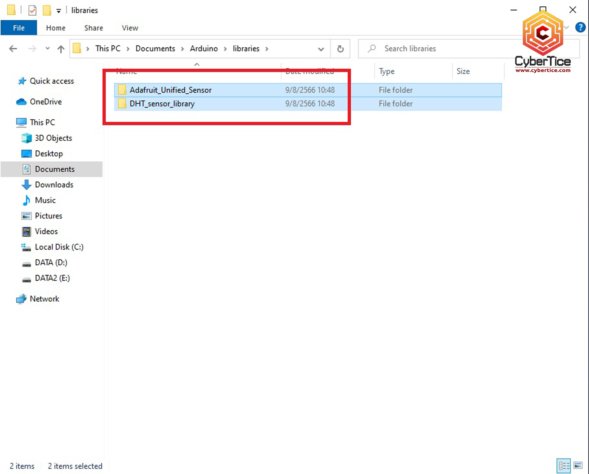Click the Back navigation arrow
The height and width of the screenshot is (474, 589).
point(13,49)
